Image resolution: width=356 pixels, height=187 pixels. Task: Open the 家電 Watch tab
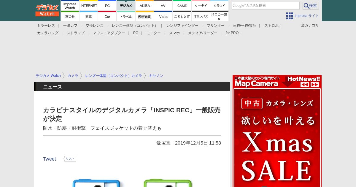click(89, 16)
